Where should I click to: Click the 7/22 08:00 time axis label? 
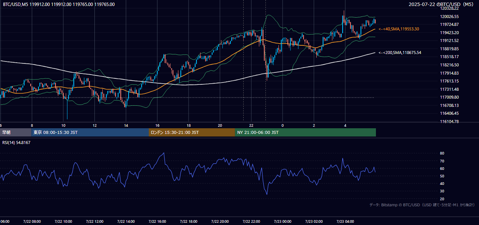32,222
